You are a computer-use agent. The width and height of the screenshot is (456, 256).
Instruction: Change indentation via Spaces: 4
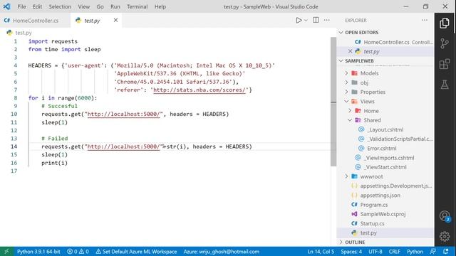coord(351,251)
